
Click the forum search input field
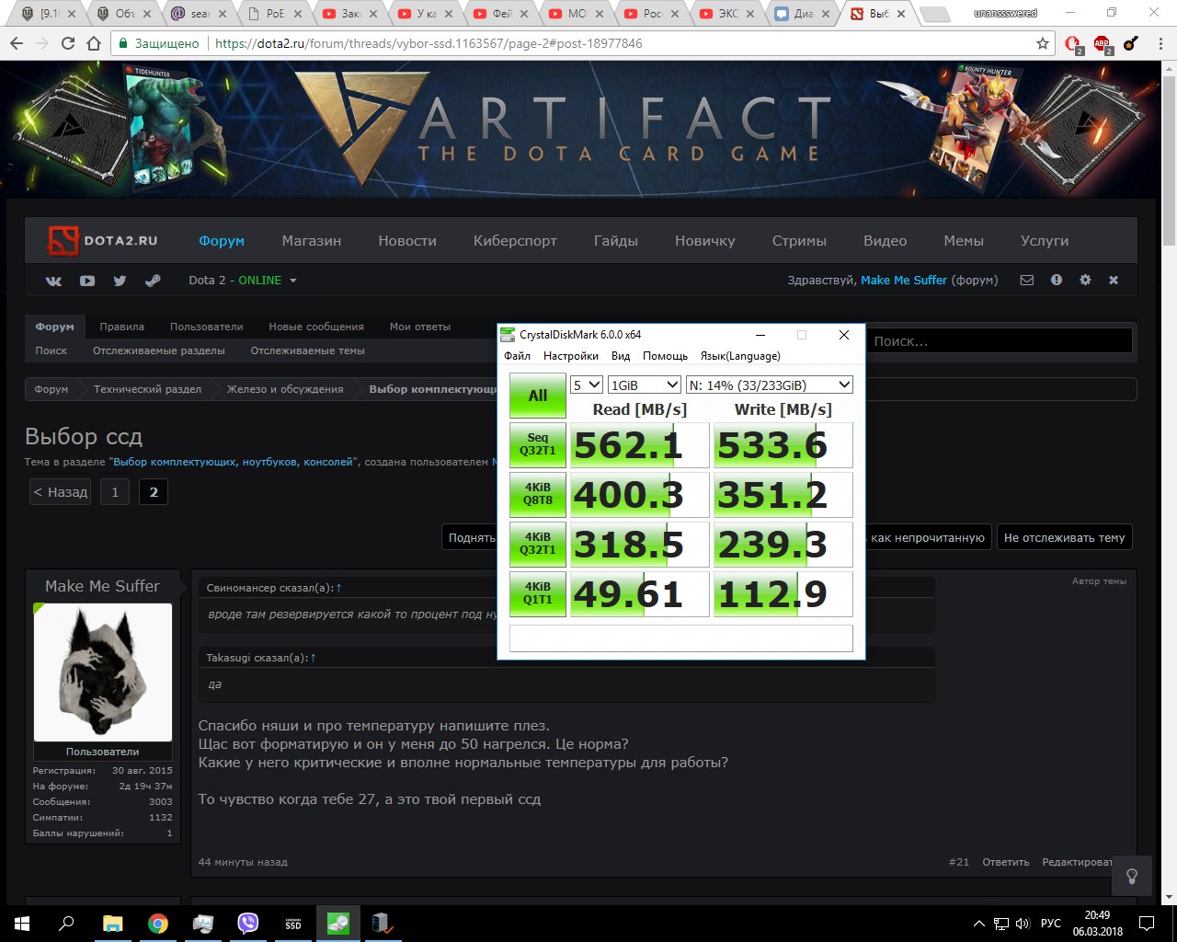pos(1000,341)
